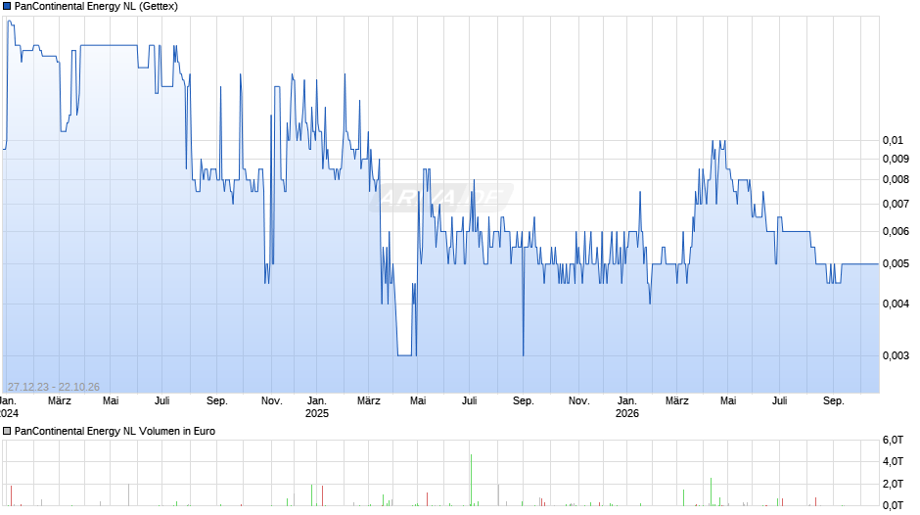
Task: Click the 0,009 price axis label
Action: click(896, 159)
